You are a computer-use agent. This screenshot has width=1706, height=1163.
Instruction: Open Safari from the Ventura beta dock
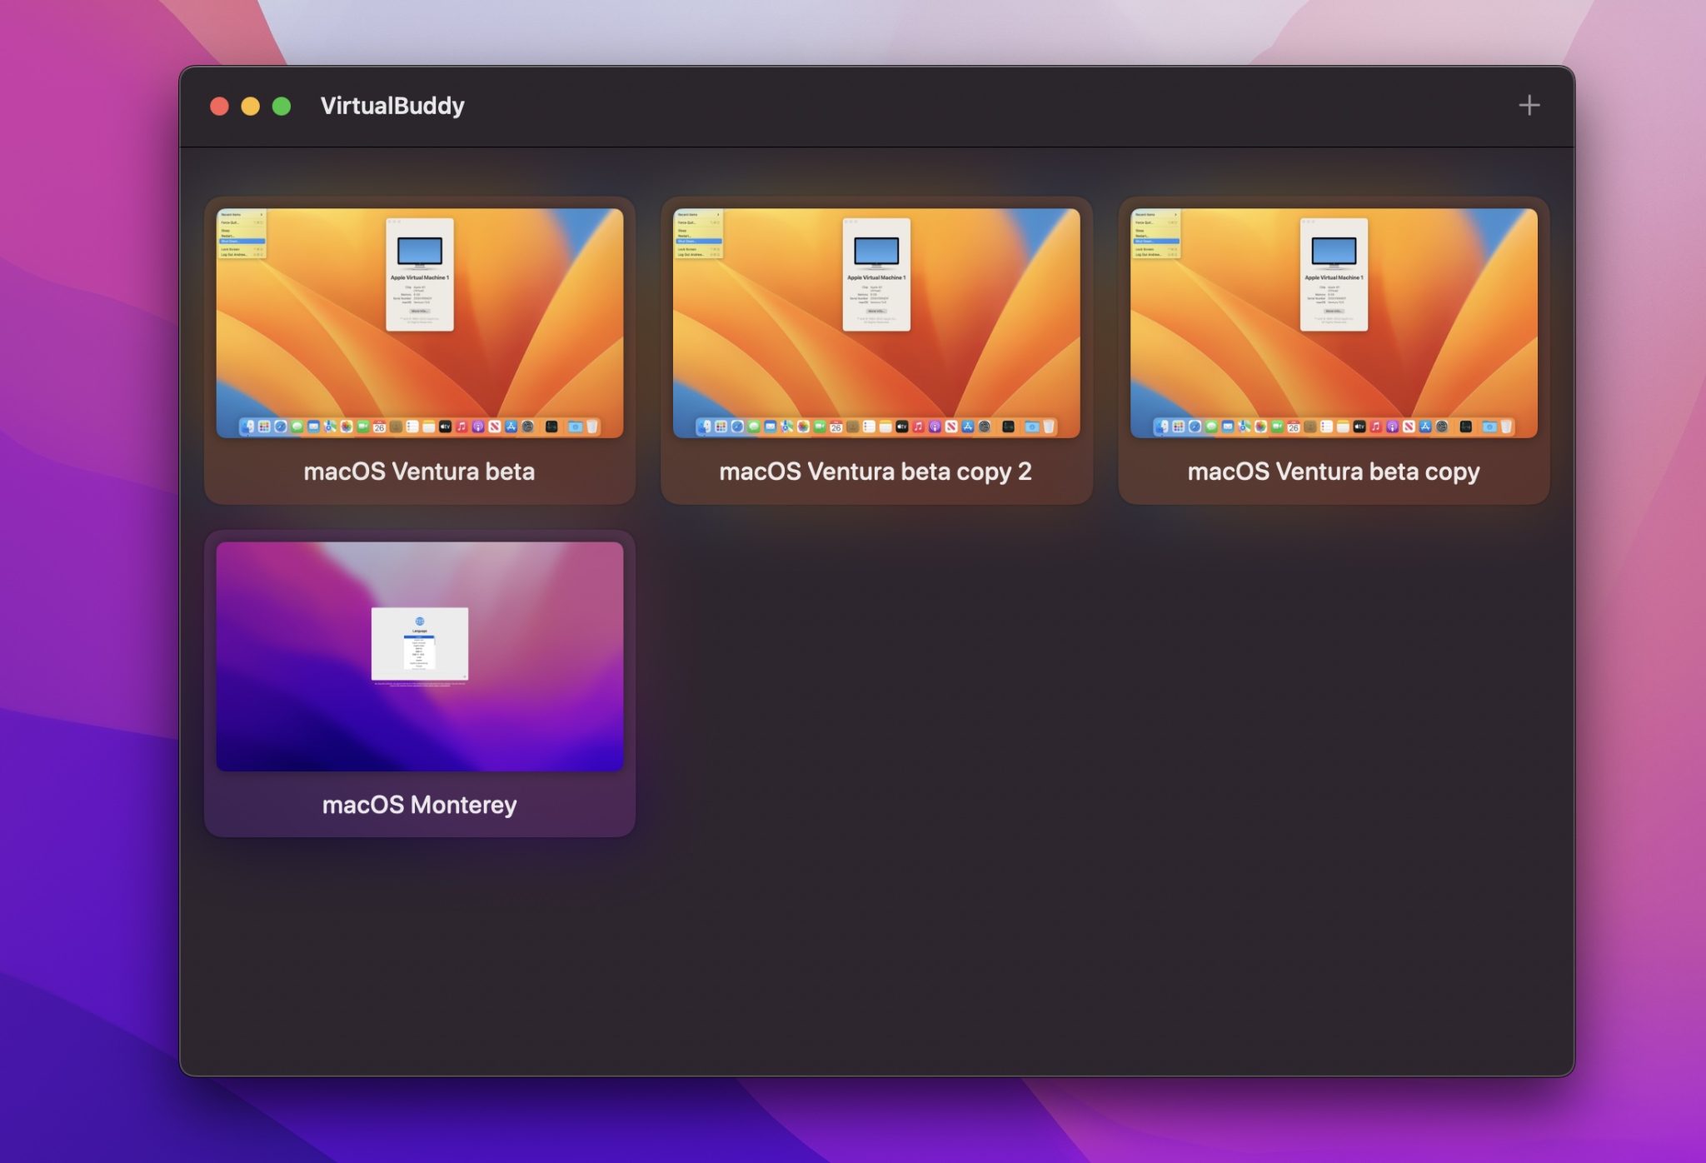(280, 427)
